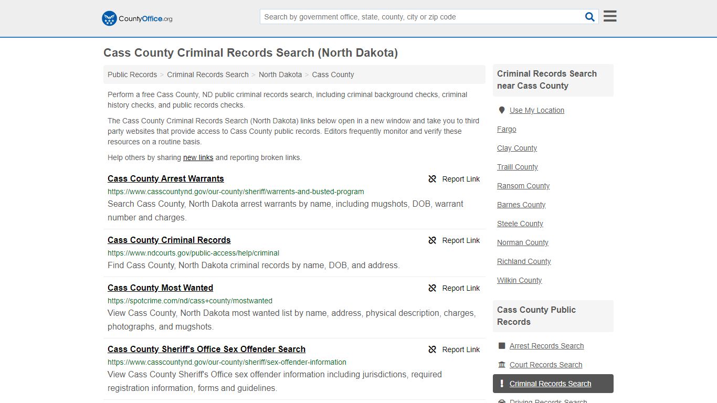Click Use My Location link

pyautogui.click(x=537, y=110)
